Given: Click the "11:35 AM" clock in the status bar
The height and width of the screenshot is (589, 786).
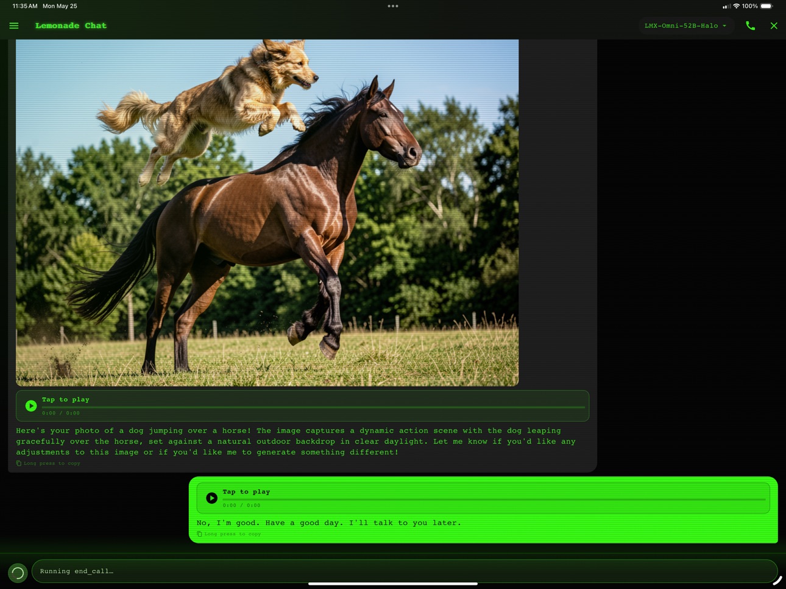Looking at the screenshot, I should pyautogui.click(x=25, y=6).
